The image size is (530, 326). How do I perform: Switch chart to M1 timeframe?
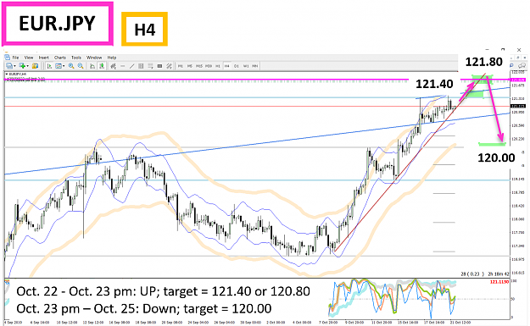coord(181,66)
